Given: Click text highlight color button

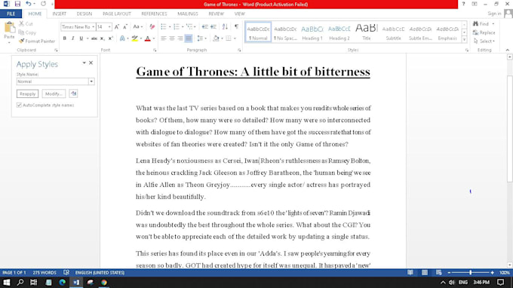Looking at the screenshot, I should coord(134,38).
